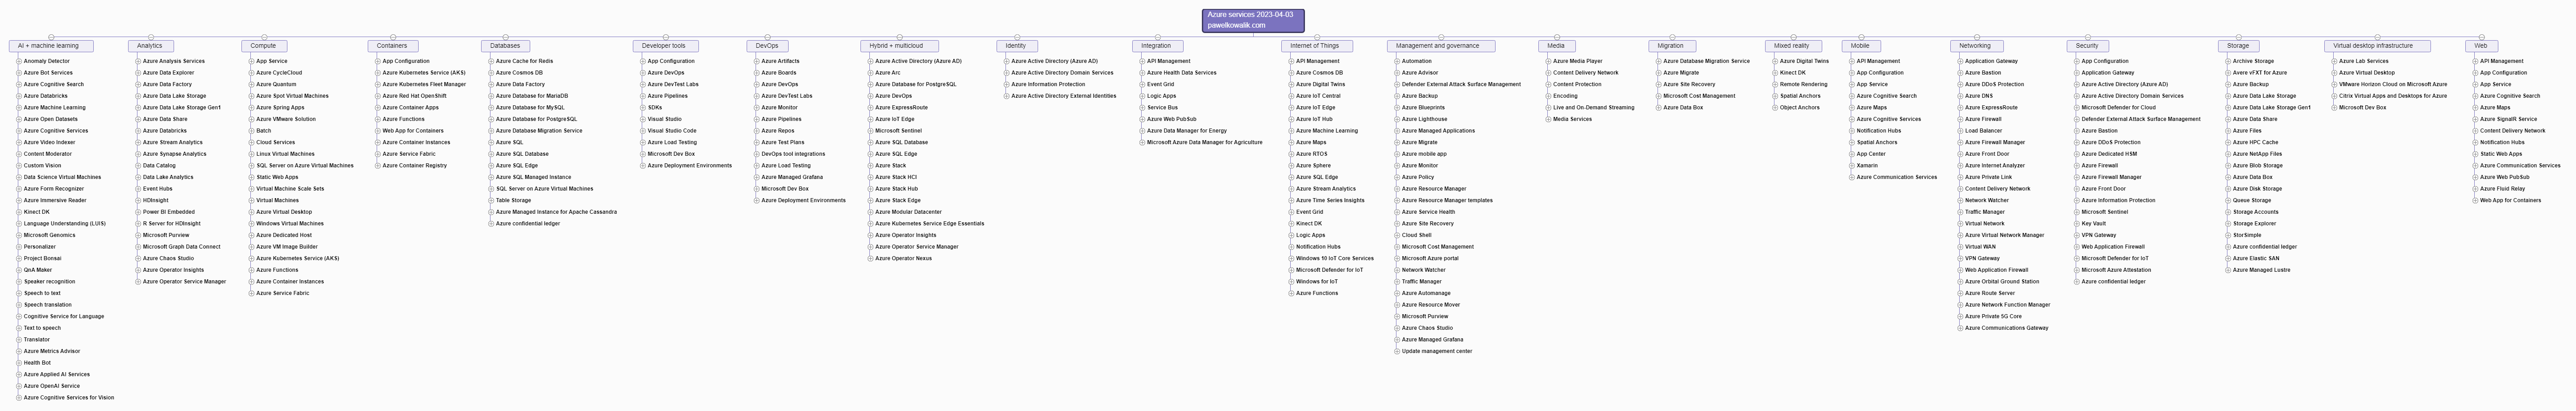Image resolution: width=2576 pixels, height=411 pixels.
Task: Expand plus icon beside Azure Quantum
Action: click(x=251, y=84)
